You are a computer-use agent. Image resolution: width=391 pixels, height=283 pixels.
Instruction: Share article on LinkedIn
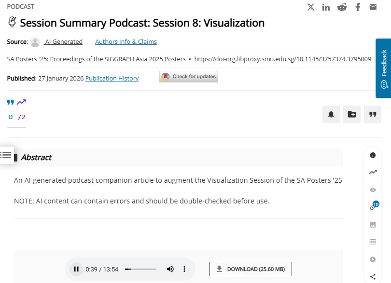point(326,7)
